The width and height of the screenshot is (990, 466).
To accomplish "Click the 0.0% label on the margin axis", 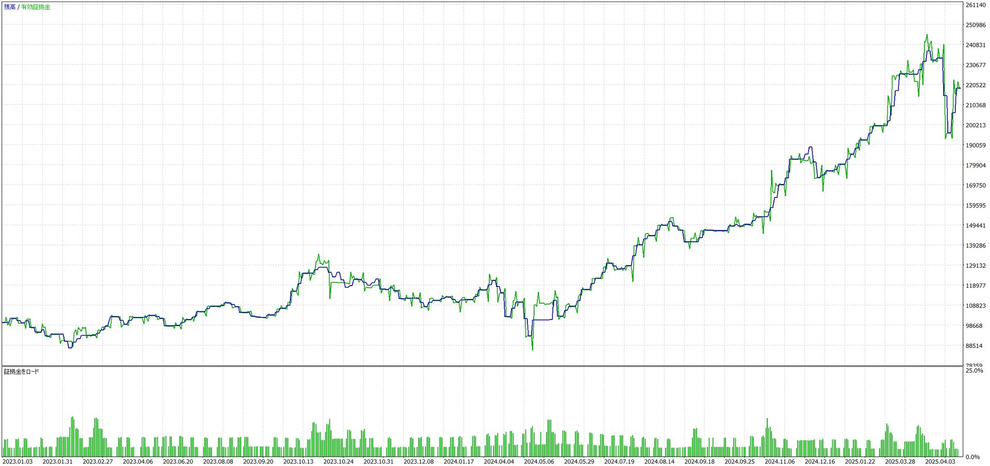I will [972, 457].
